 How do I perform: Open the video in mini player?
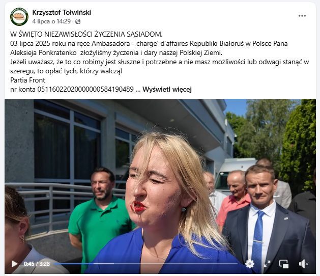click(x=284, y=264)
